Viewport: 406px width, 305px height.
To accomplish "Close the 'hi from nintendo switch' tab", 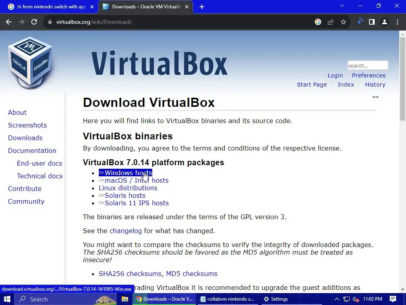I will tap(92, 7).
